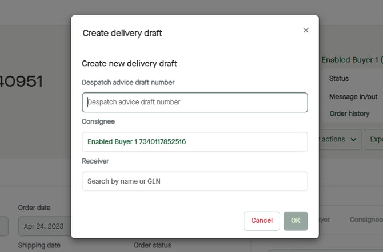
Task: Click the Shipping date label
Action: [x=39, y=245]
